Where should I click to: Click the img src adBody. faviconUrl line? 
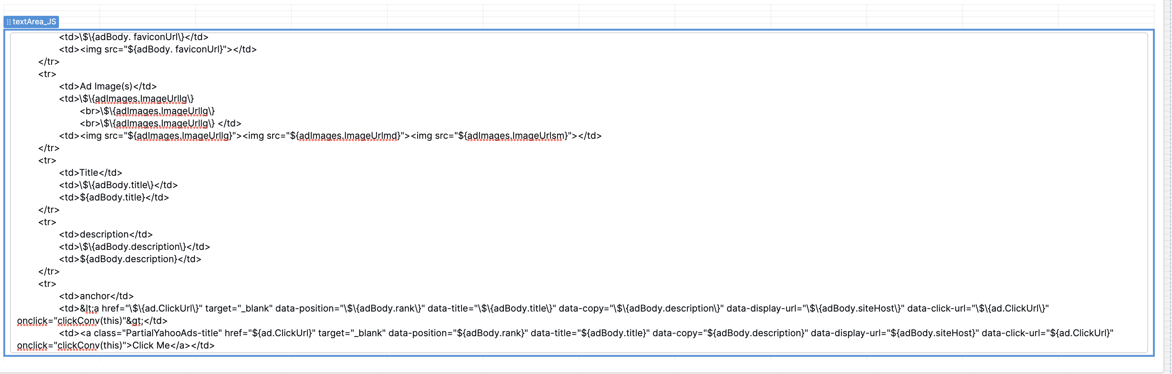[x=157, y=49]
